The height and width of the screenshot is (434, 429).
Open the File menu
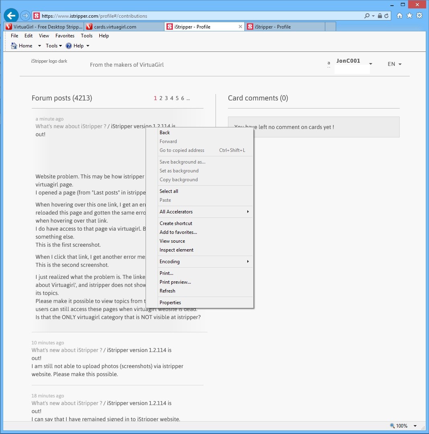(x=14, y=36)
